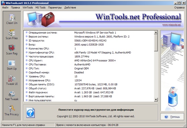Expand the MS Tools menu

coord(40,8)
